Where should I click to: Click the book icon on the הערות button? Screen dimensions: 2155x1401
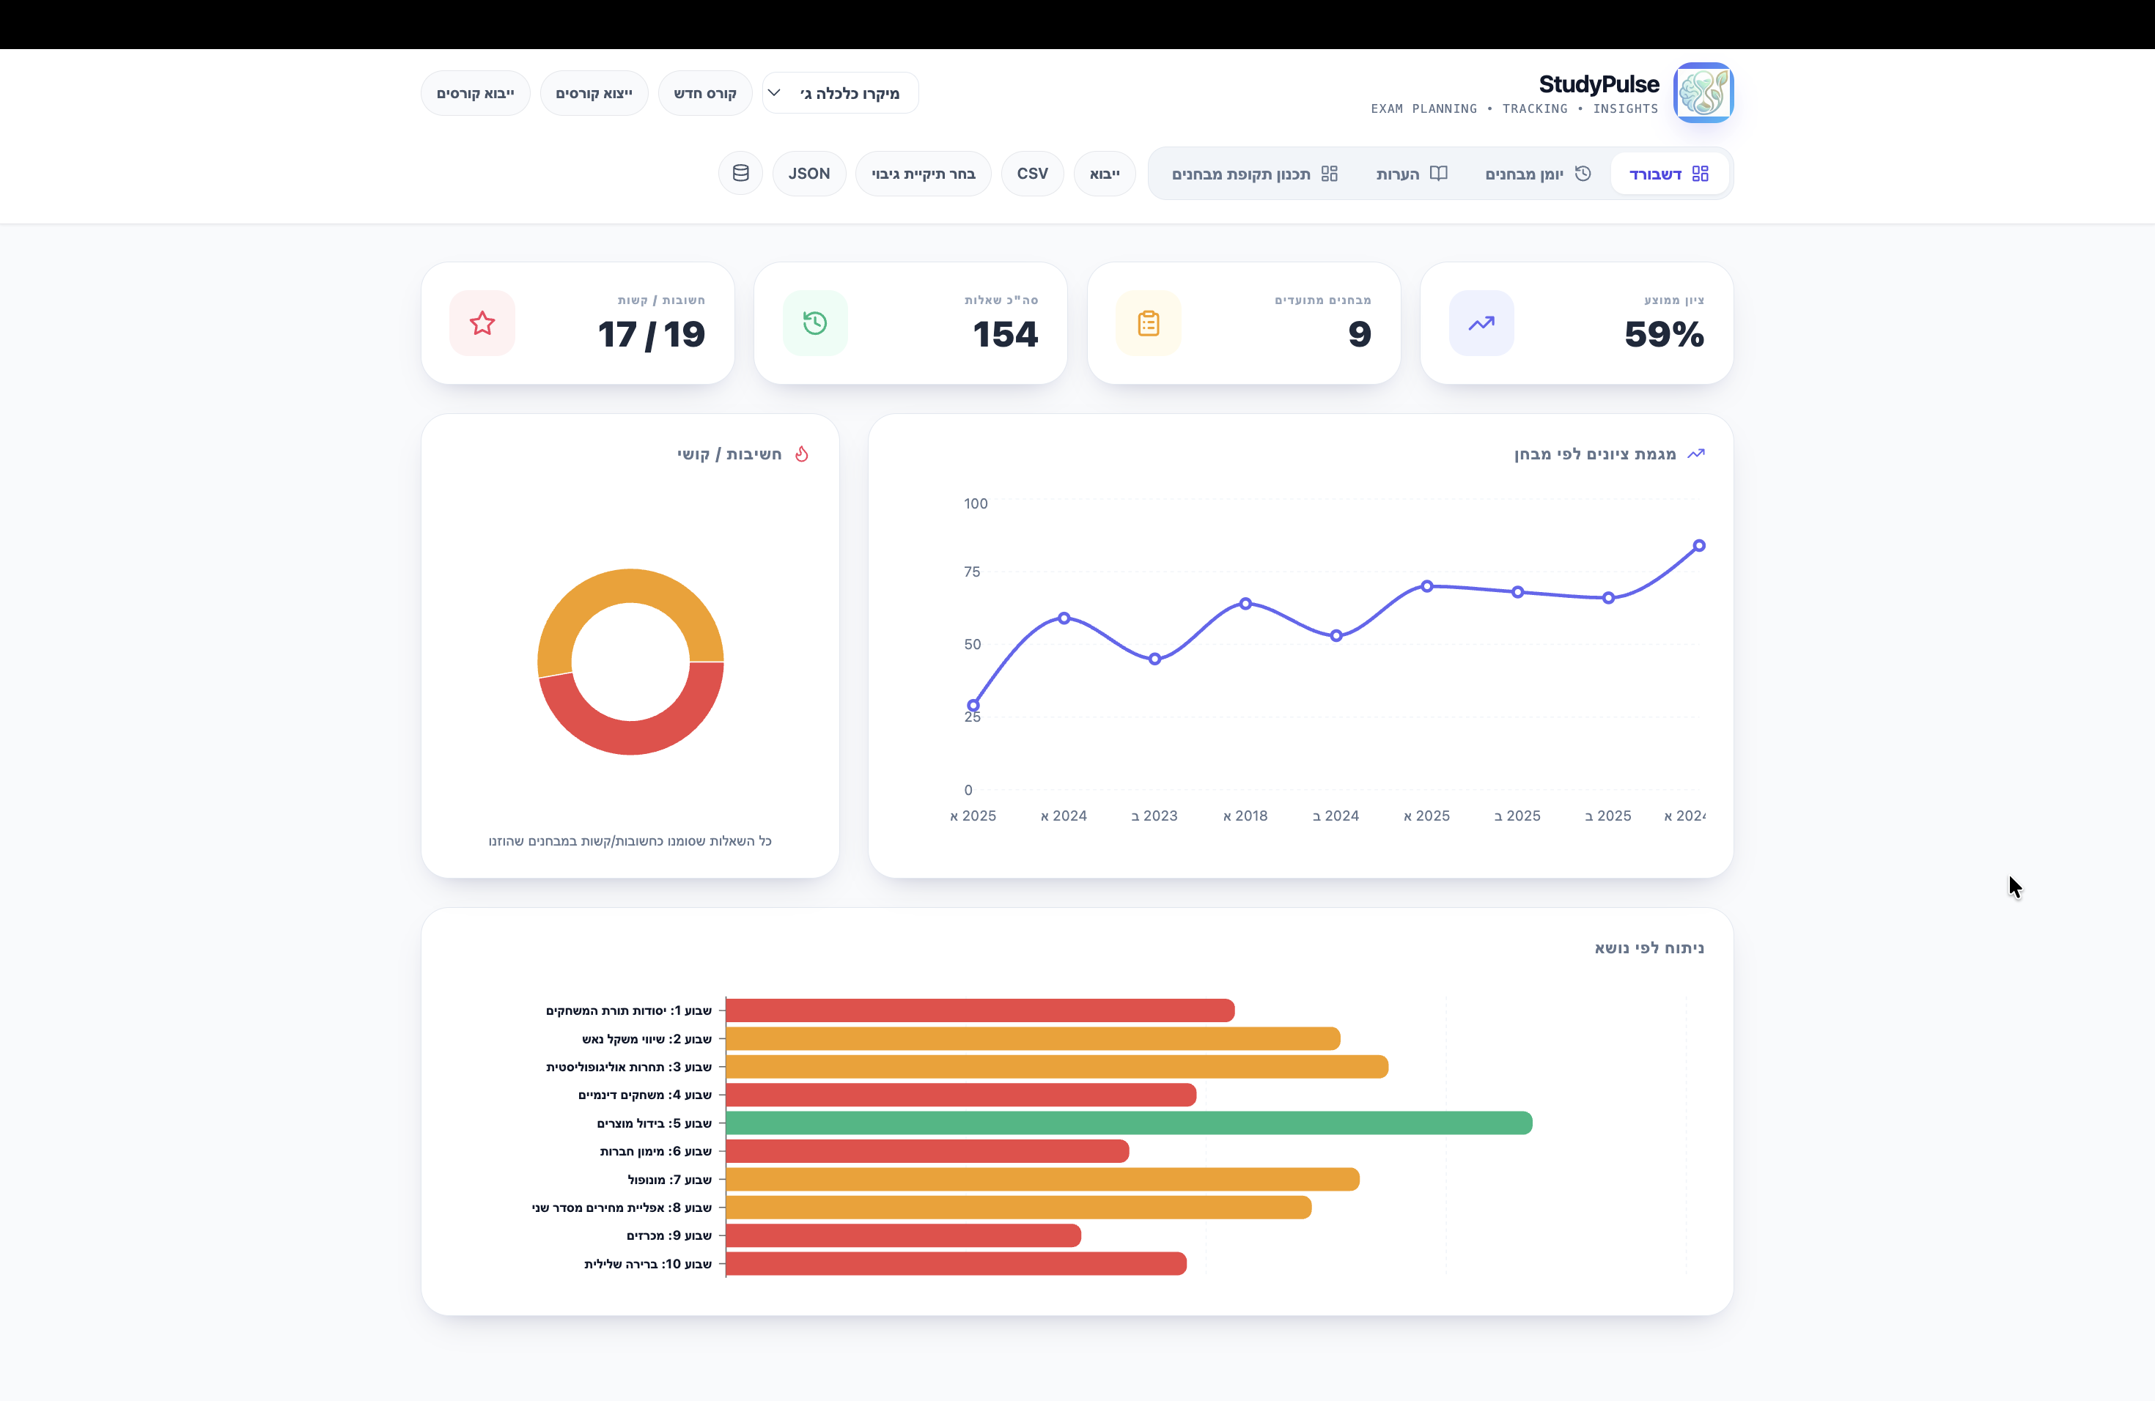click(x=1440, y=173)
